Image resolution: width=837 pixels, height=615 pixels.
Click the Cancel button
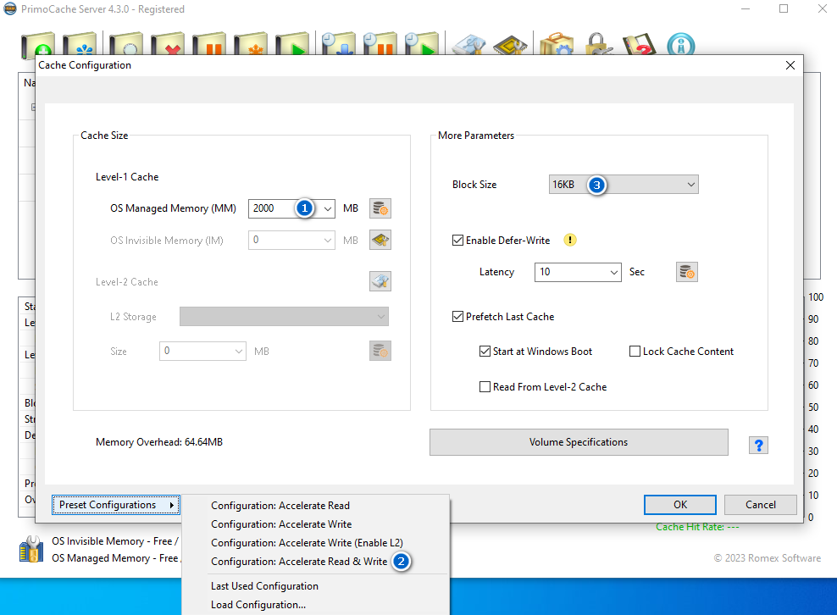click(761, 505)
